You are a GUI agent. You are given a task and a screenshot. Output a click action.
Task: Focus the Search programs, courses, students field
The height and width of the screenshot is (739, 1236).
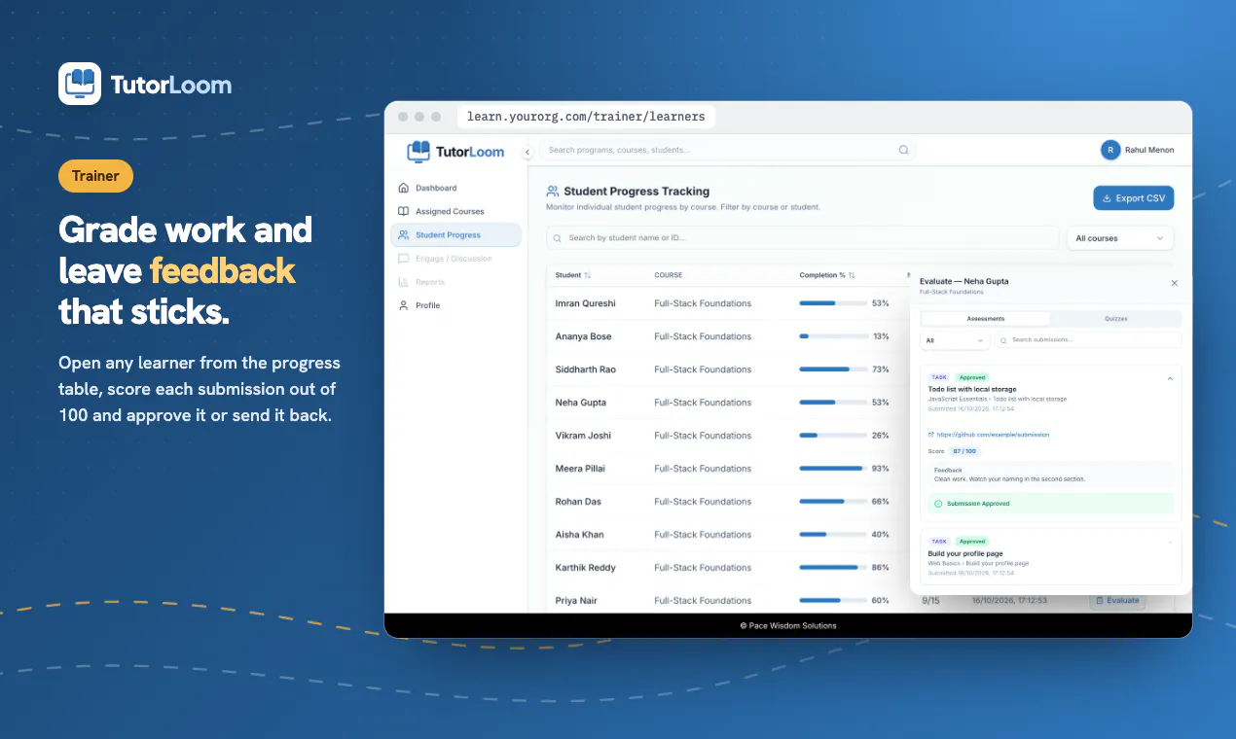point(728,150)
